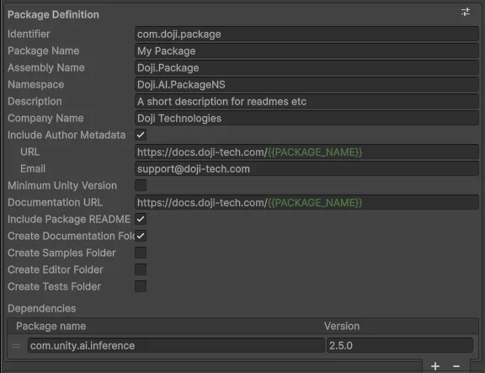
Task: Uncheck Include Package README
Action: click(x=141, y=219)
